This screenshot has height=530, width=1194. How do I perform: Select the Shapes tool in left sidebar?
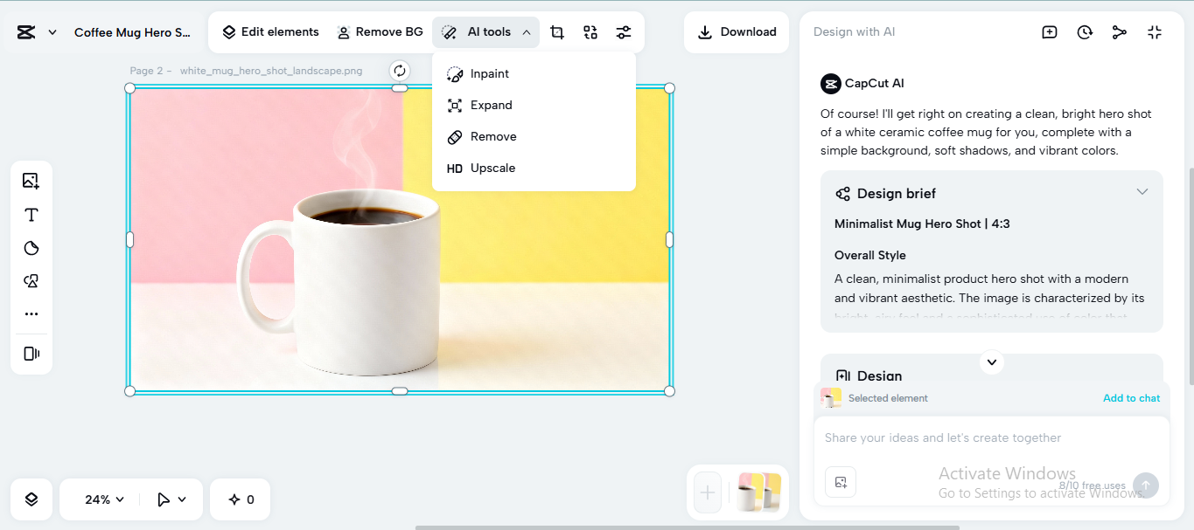[x=31, y=281]
